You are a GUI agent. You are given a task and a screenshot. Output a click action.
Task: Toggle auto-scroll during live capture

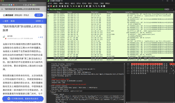tap(87, 6)
